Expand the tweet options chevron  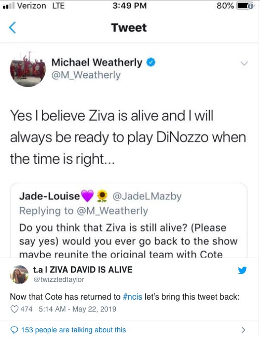click(244, 63)
